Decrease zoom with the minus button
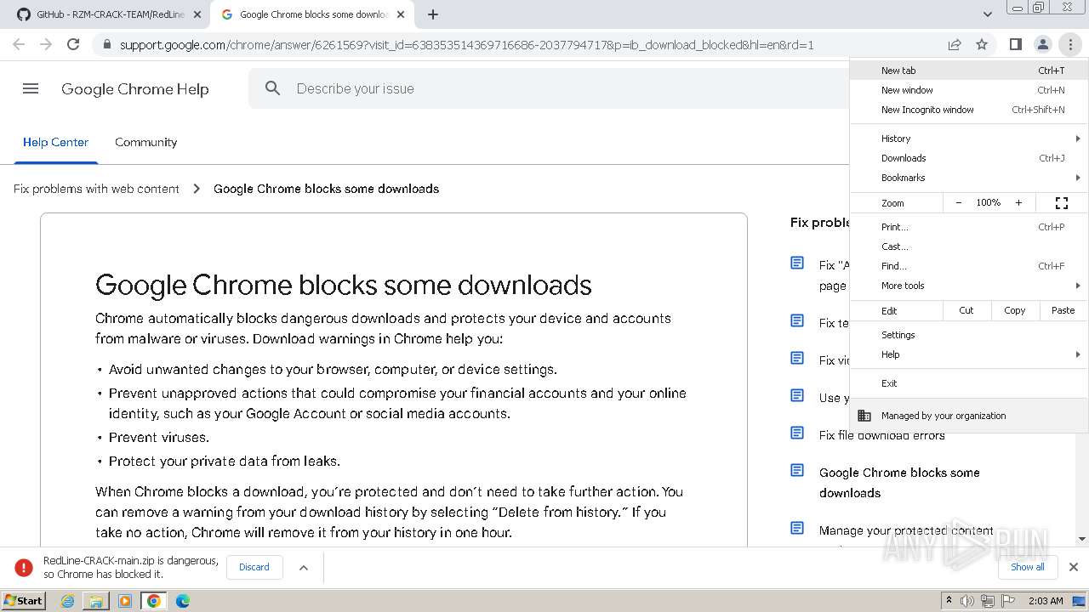Screen dimensions: 1089x612 [x=959, y=203]
